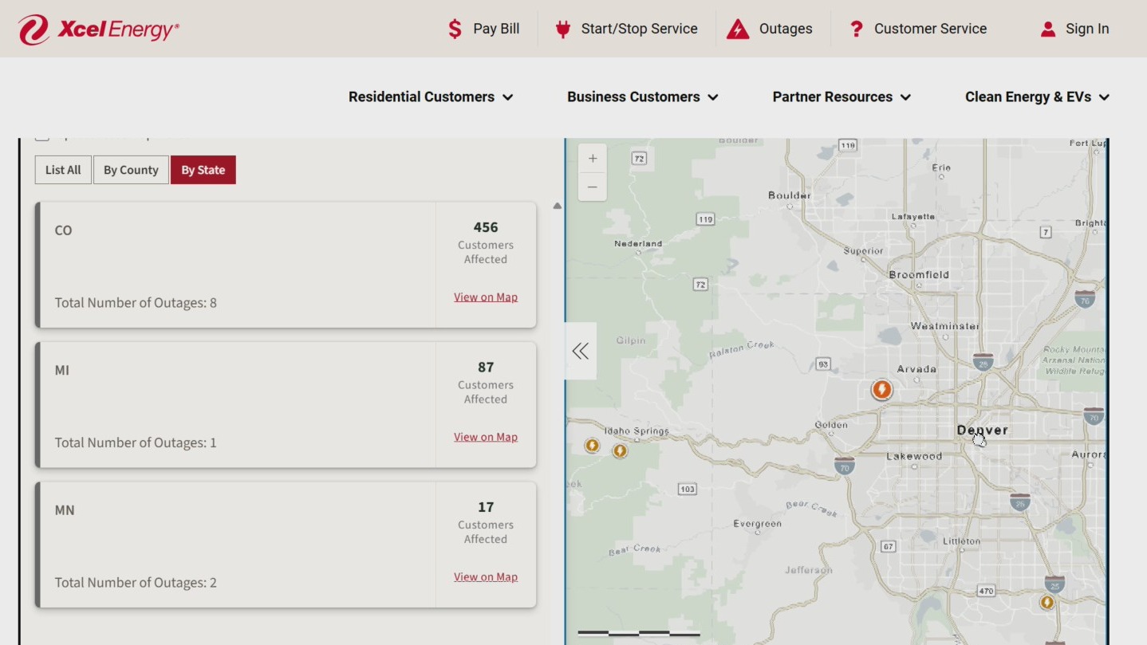Click the Sign In link
Image resolution: width=1147 pixels, height=645 pixels.
(x=1087, y=29)
